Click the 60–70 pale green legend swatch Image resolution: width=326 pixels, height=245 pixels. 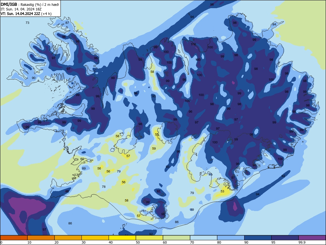tap(176, 238)
